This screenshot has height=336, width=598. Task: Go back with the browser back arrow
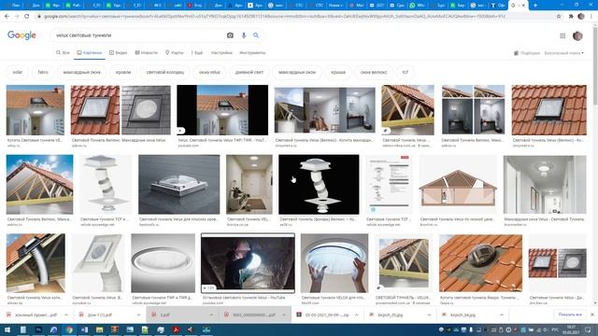[7, 17]
